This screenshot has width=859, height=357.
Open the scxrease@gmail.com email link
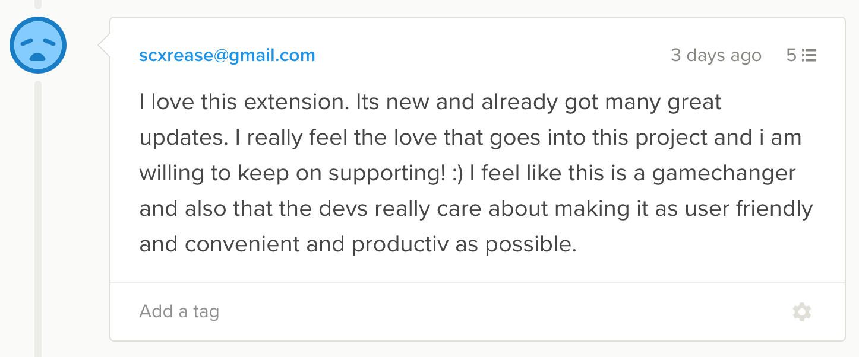pos(227,56)
